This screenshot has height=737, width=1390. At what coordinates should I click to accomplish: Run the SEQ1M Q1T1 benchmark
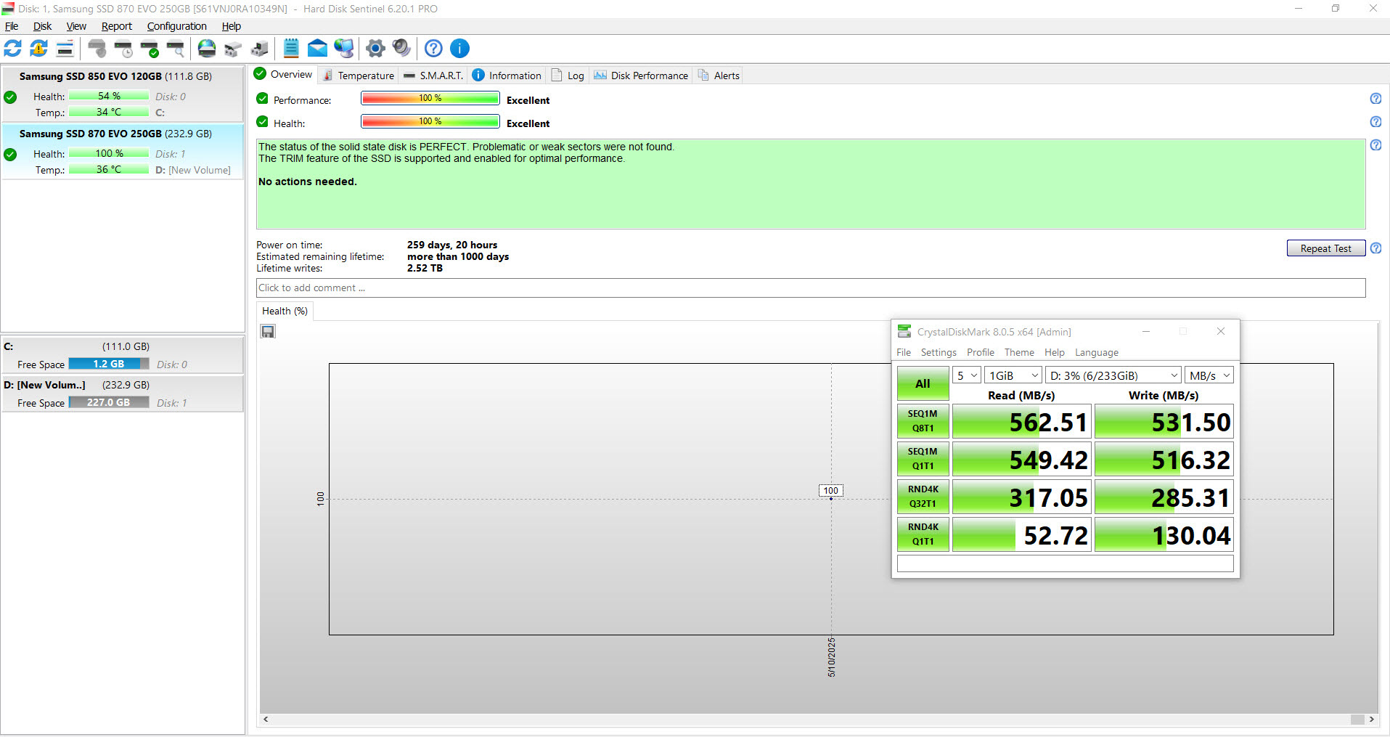pyautogui.click(x=923, y=459)
